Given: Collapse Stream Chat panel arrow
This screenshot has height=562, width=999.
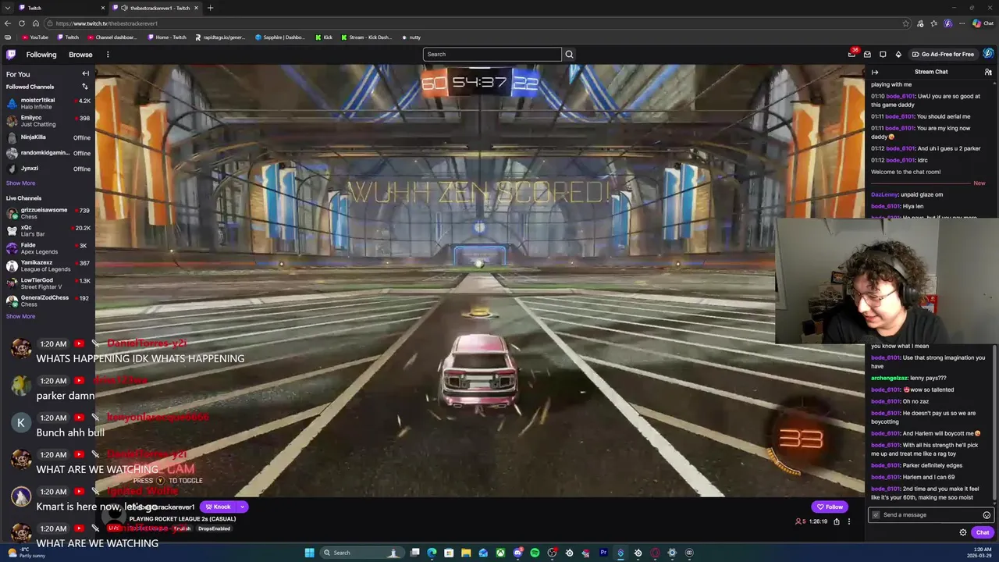Looking at the screenshot, I should pos(875,72).
